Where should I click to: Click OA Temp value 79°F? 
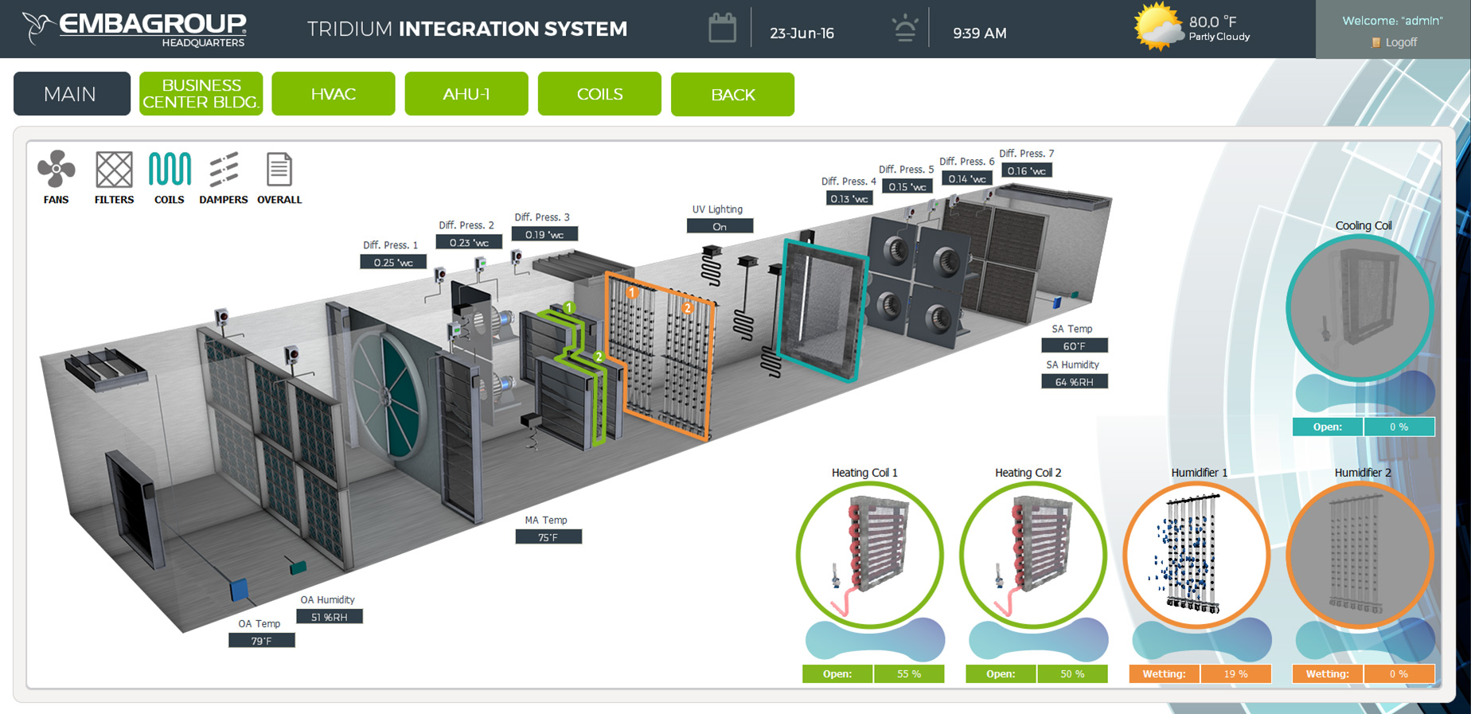point(262,641)
